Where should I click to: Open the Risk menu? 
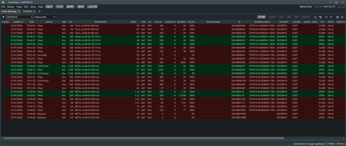(26, 6)
